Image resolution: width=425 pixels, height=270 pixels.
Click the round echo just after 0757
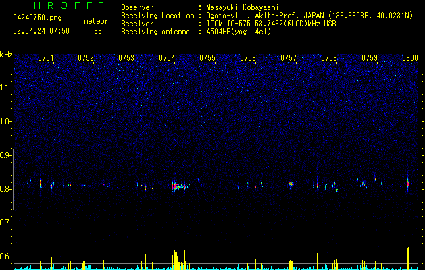pyautogui.click(x=291, y=184)
